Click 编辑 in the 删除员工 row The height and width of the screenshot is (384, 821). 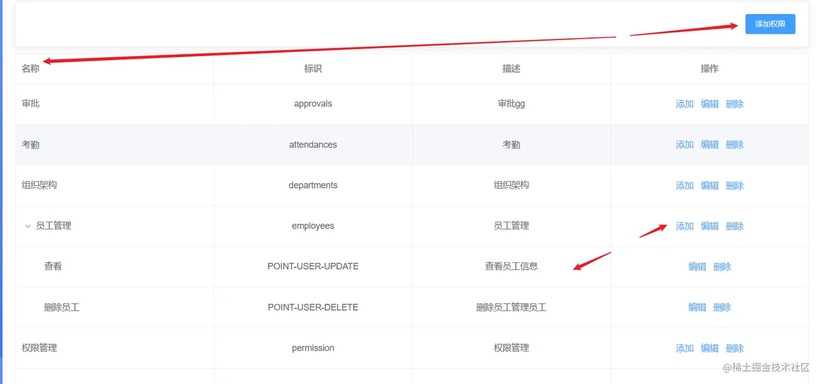point(697,307)
